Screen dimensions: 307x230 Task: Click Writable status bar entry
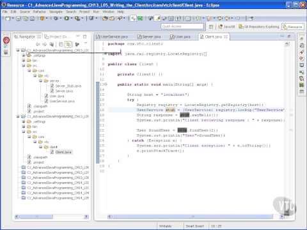pos(165,226)
